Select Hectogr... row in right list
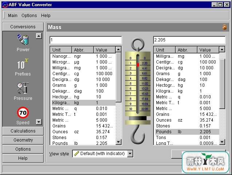 (x=187, y=85)
